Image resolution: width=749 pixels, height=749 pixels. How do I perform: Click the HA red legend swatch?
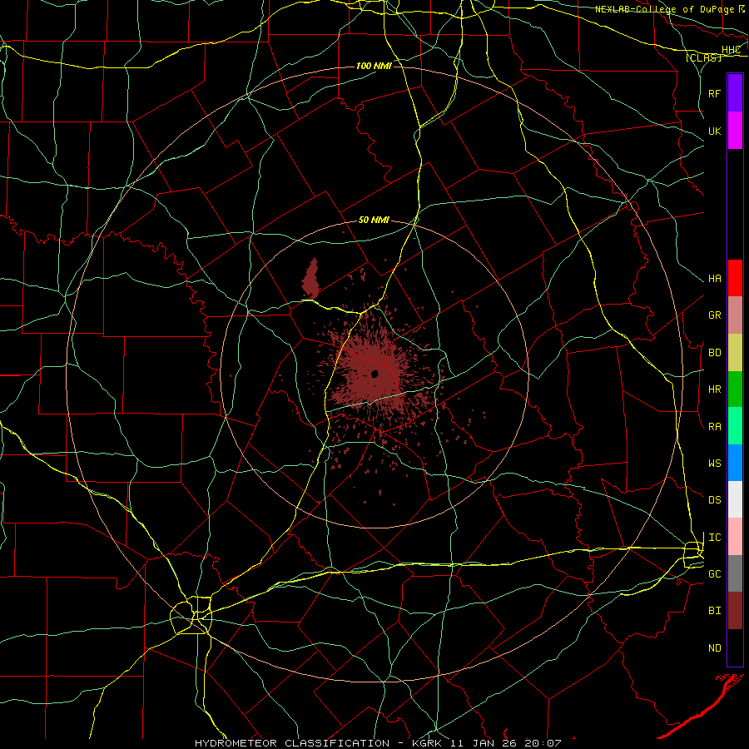pyautogui.click(x=735, y=278)
